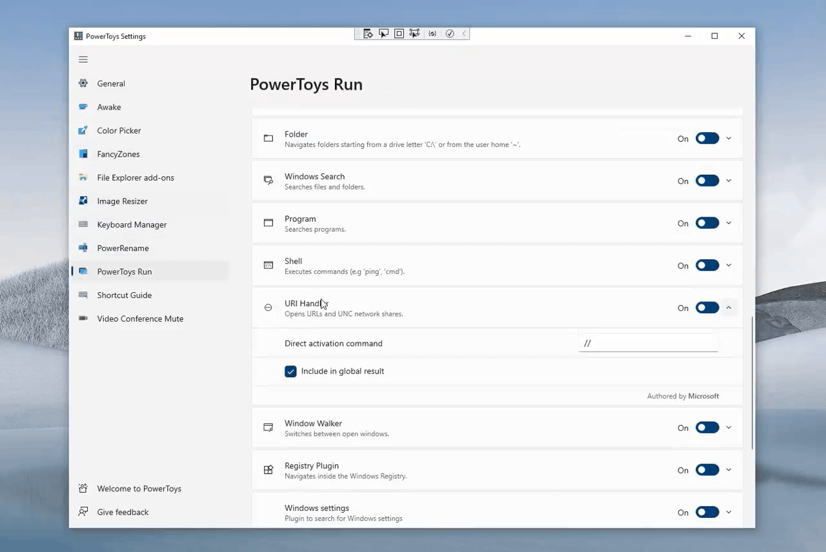
Task: Click the Image Resizer icon in sidebar
Action: click(83, 201)
